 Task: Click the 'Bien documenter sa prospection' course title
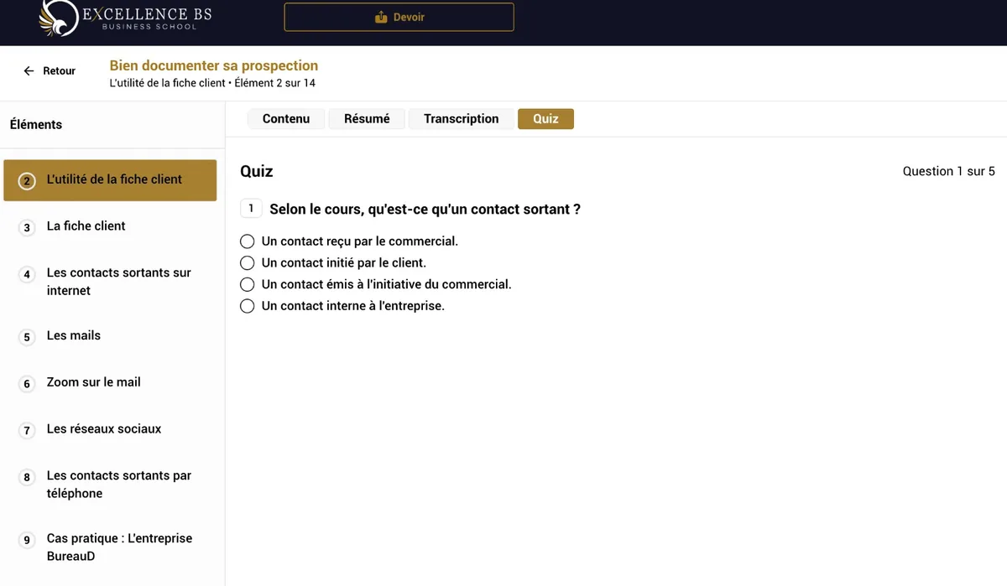click(214, 65)
